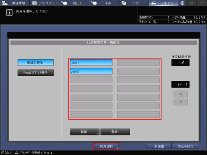Open the 読出し recall tab

pos(74,3)
